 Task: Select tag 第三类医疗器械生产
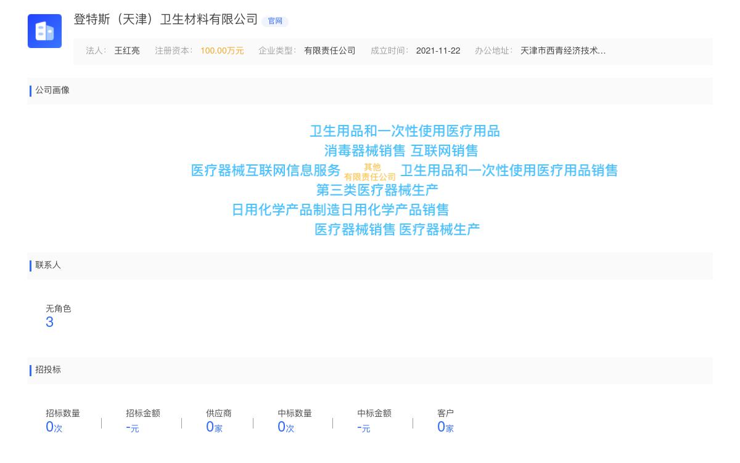point(377,190)
